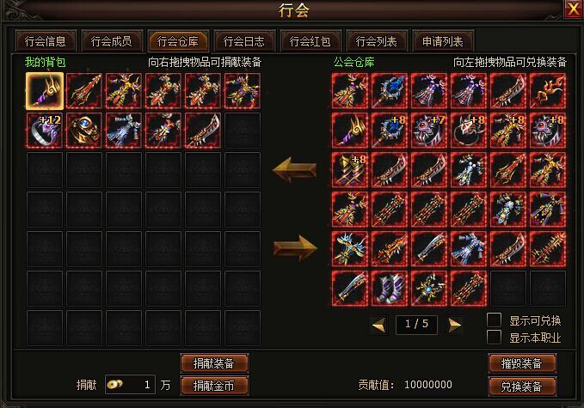Select the gold ring with blue gem
Viewport: 584px width, 408px height.
tap(83, 131)
